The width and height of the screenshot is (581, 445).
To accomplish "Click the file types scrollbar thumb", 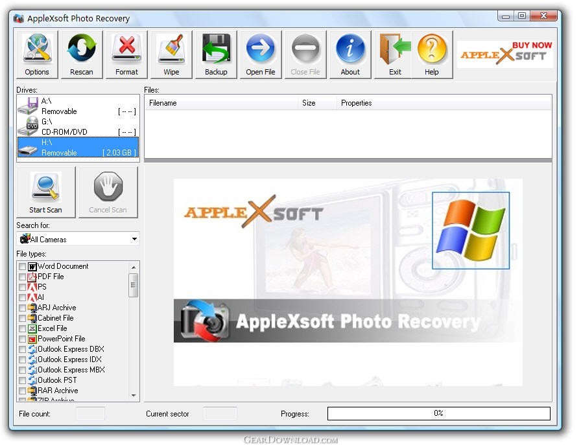I will click(134, 285).
